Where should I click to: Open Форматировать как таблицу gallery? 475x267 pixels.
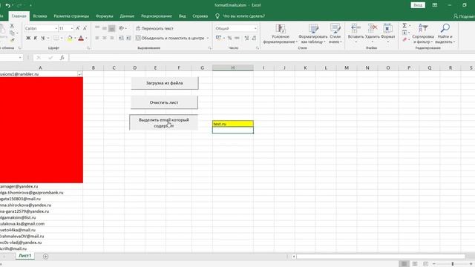313,34
